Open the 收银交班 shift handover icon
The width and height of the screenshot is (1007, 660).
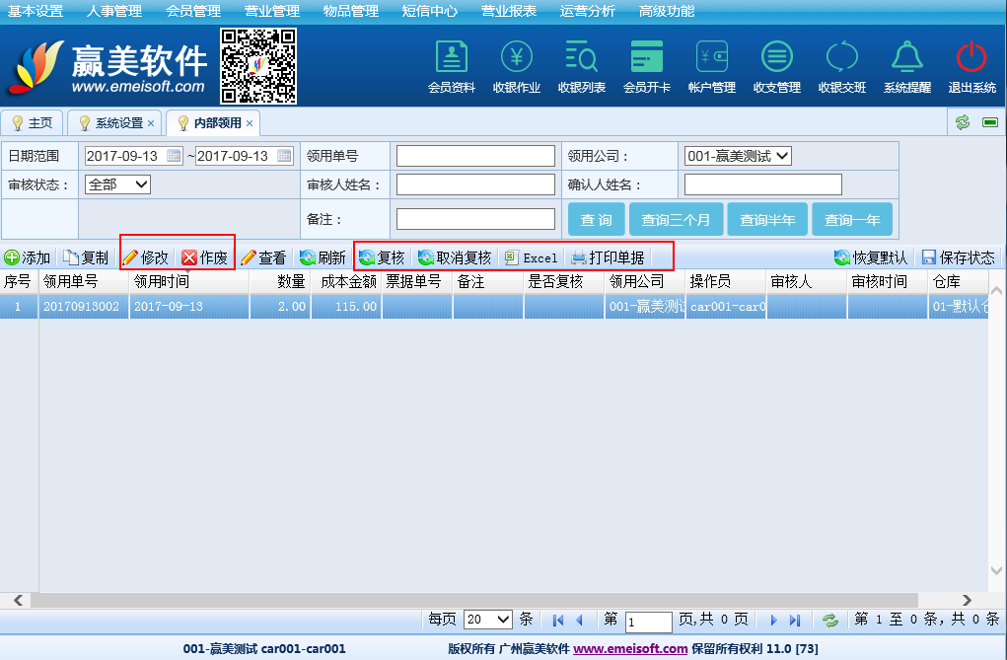coord(842,58)
